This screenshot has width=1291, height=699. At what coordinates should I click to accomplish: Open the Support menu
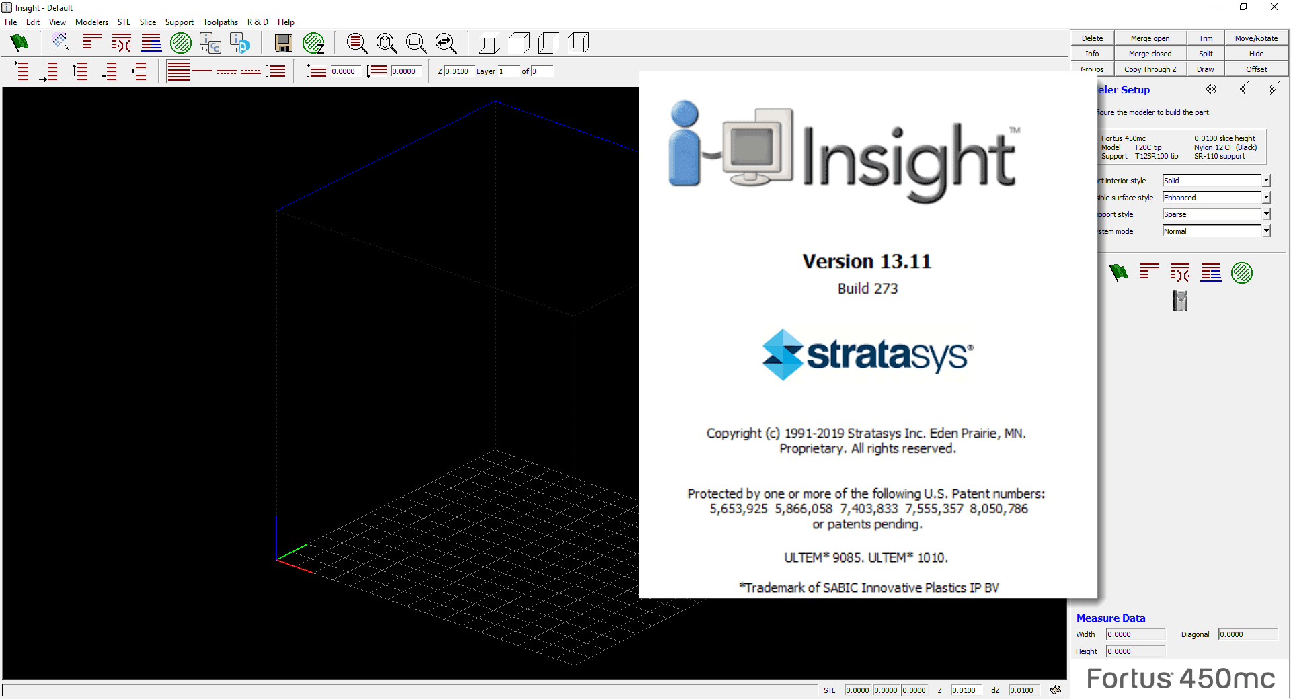[x=180, y=22]
